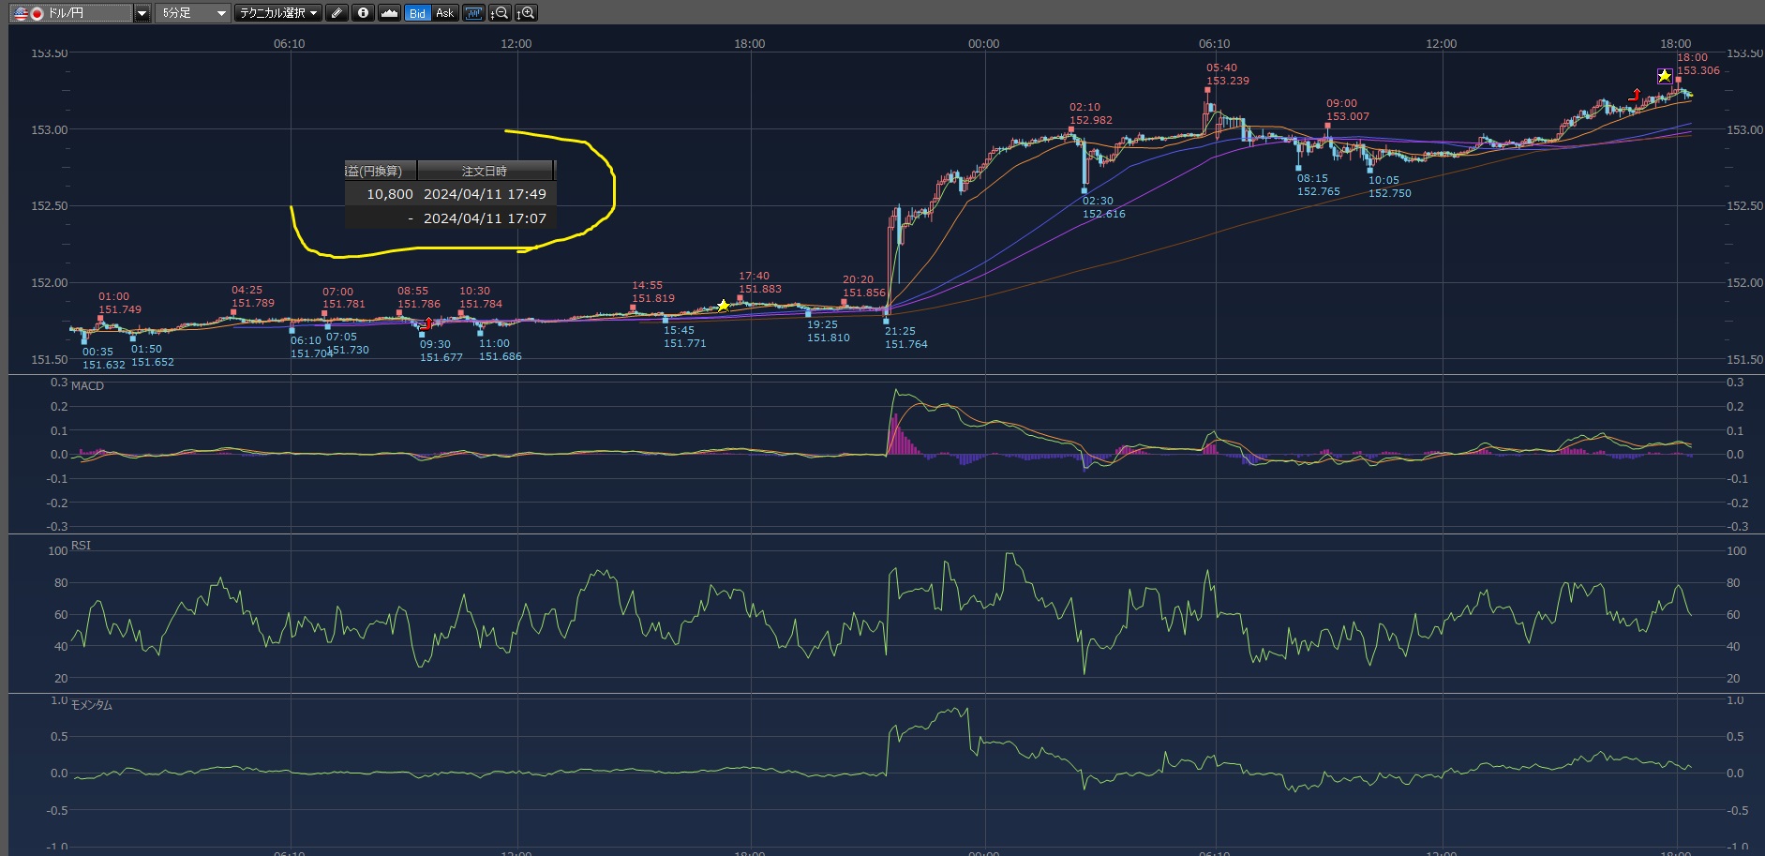Image resolution: width=1765 pixels, height=856 pixels.
Task: Click the 05:40 high marker at 153.239
Action: [x=1208, y=90]
